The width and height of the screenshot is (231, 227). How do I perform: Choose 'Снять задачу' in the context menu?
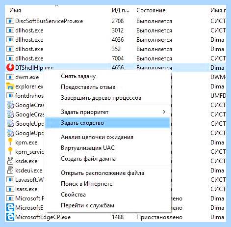point(108,76)
